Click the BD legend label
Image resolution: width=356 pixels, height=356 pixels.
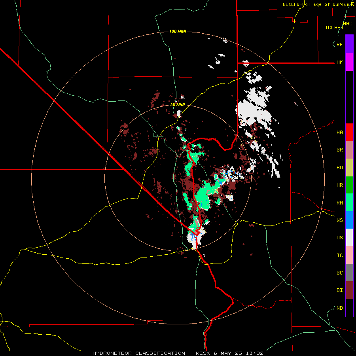tap(340, 168)
